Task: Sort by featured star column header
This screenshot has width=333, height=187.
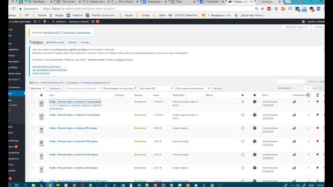Action: [242, 95]
